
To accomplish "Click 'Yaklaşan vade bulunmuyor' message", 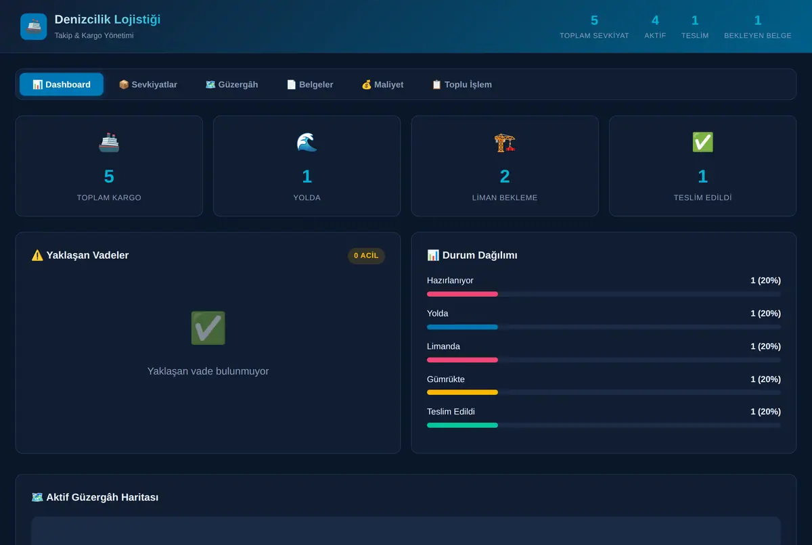I will click(208, 371).
